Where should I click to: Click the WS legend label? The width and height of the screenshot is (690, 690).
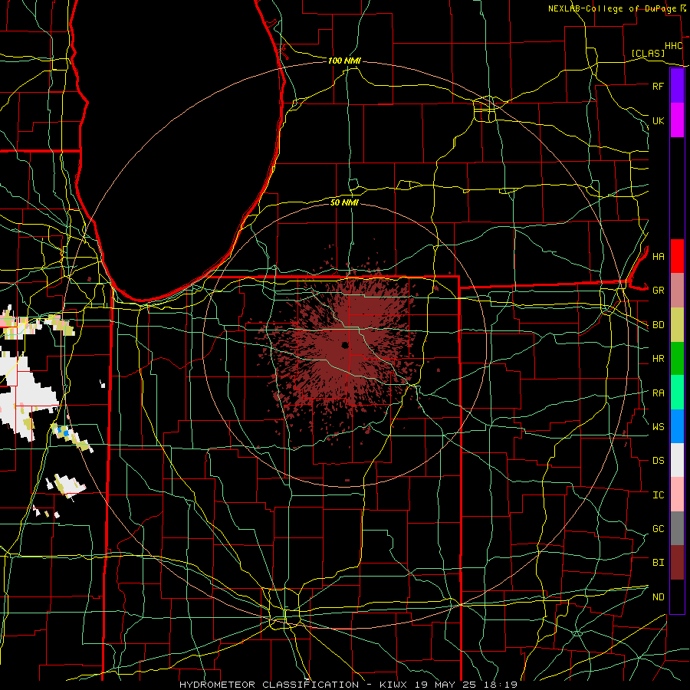659,426
